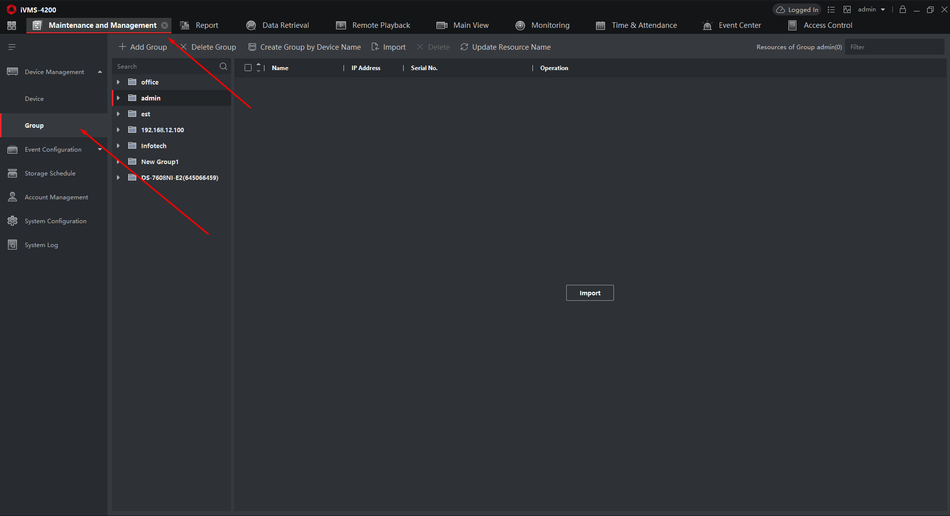Screen dimensions: 950x516
Task: Collapse sidebar using the hamburger icon
Action: (x=12, y=47)
